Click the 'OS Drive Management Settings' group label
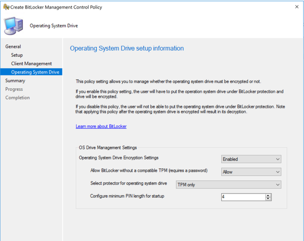 point(107,147)
